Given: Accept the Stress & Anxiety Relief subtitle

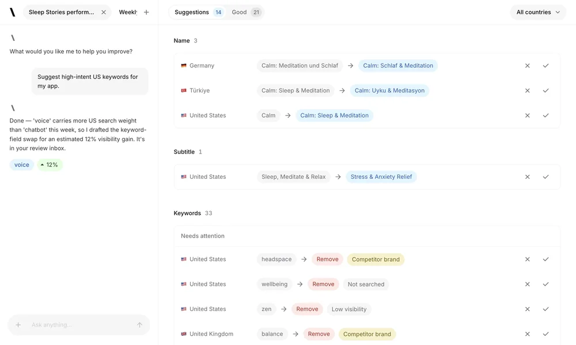Looking at the screenshot, I should pyautogui.click(x=545, y=177).
